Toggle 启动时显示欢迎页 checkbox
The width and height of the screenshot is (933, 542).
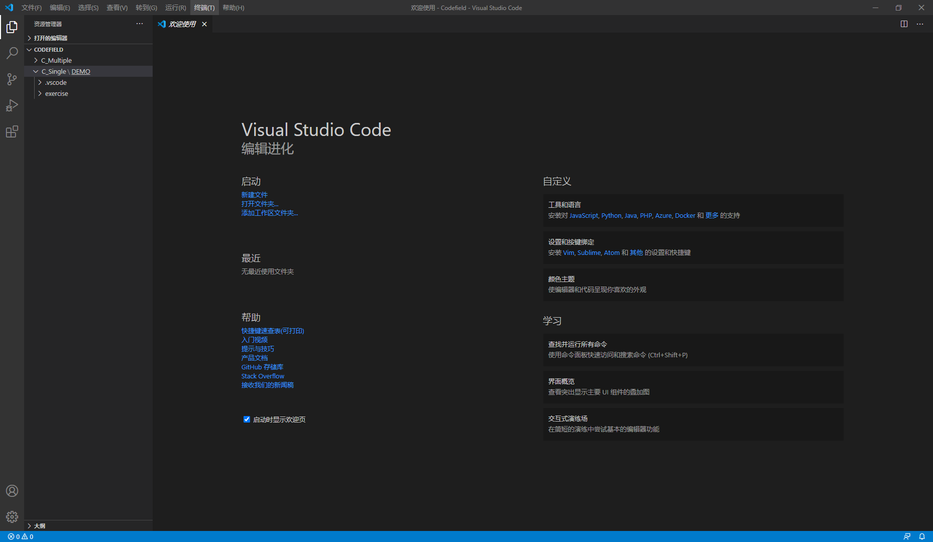(247, 419)
